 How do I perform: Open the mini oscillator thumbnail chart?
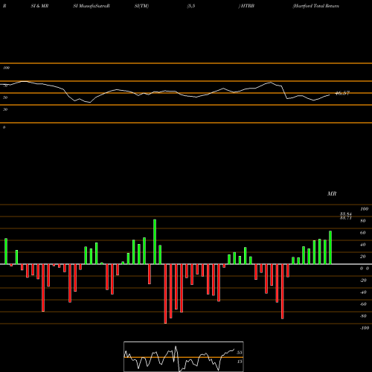point(184,356)
